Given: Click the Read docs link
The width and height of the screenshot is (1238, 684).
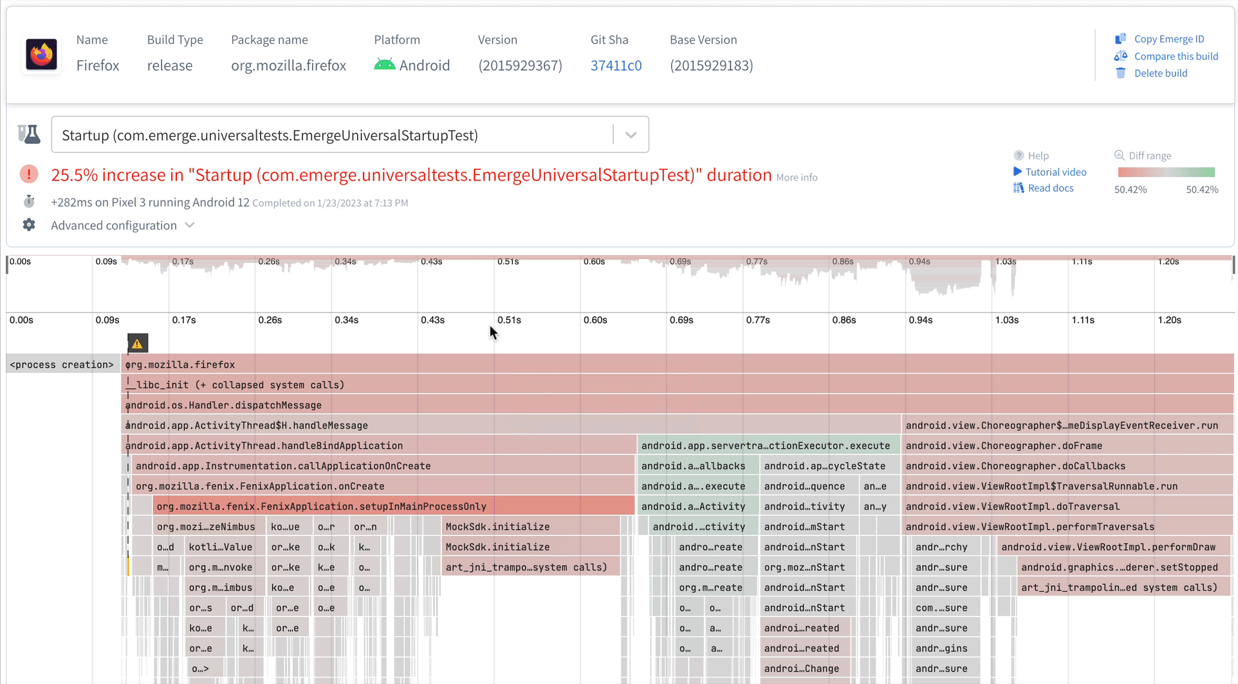Looking at the screenshot, I should click(1050, 188).
